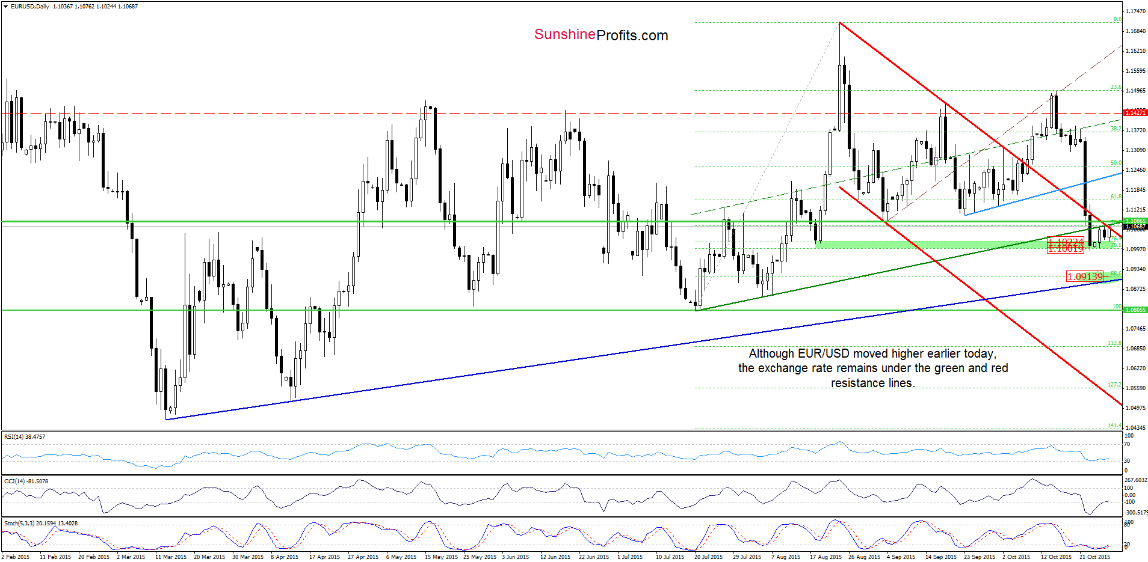Click the 1.12460 price axis value
This screenshot has width=1148, height=562.
[x=1135, y=170]
